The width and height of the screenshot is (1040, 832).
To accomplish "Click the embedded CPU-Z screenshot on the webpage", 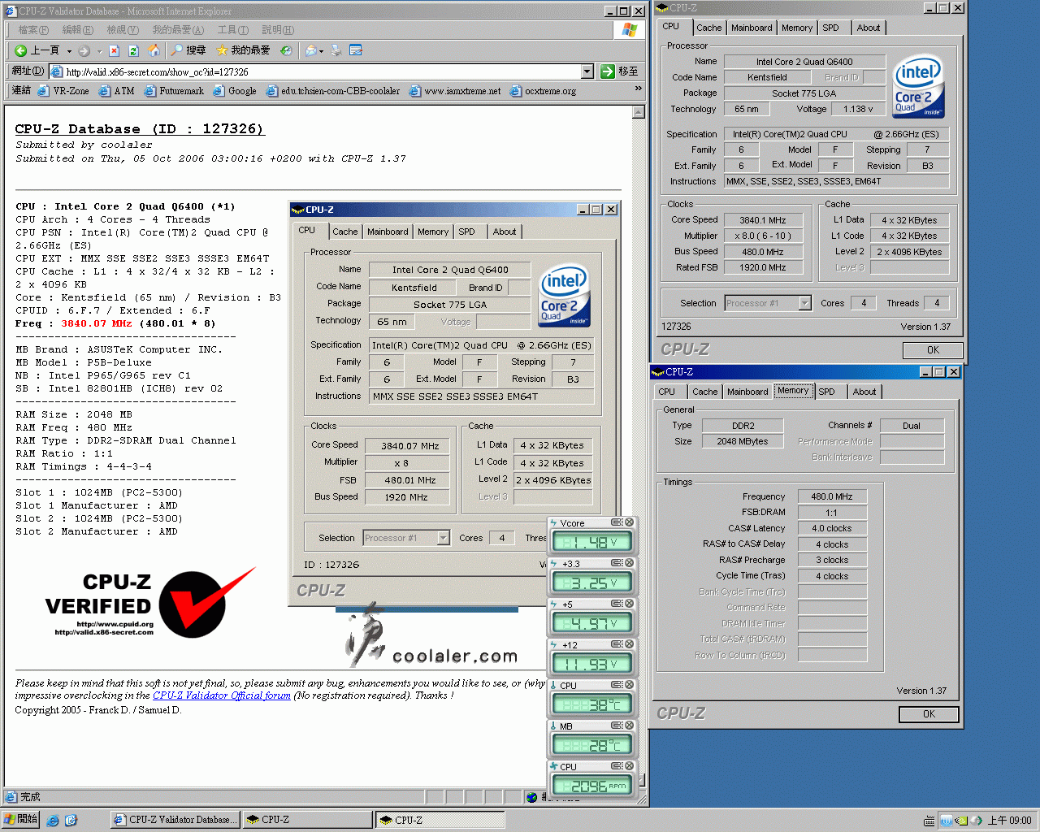I will coord(453,404).
